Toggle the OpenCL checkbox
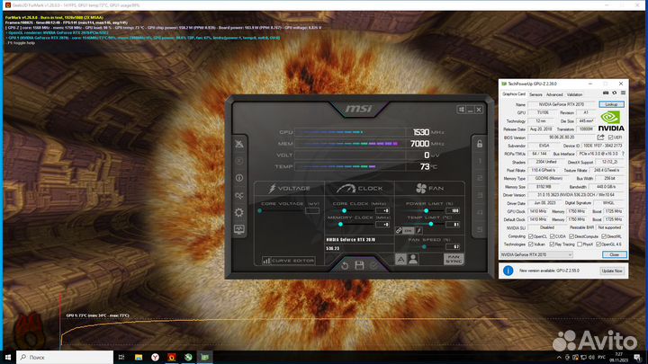This screenshot has height=364, width=648. (x=531, y=236)
